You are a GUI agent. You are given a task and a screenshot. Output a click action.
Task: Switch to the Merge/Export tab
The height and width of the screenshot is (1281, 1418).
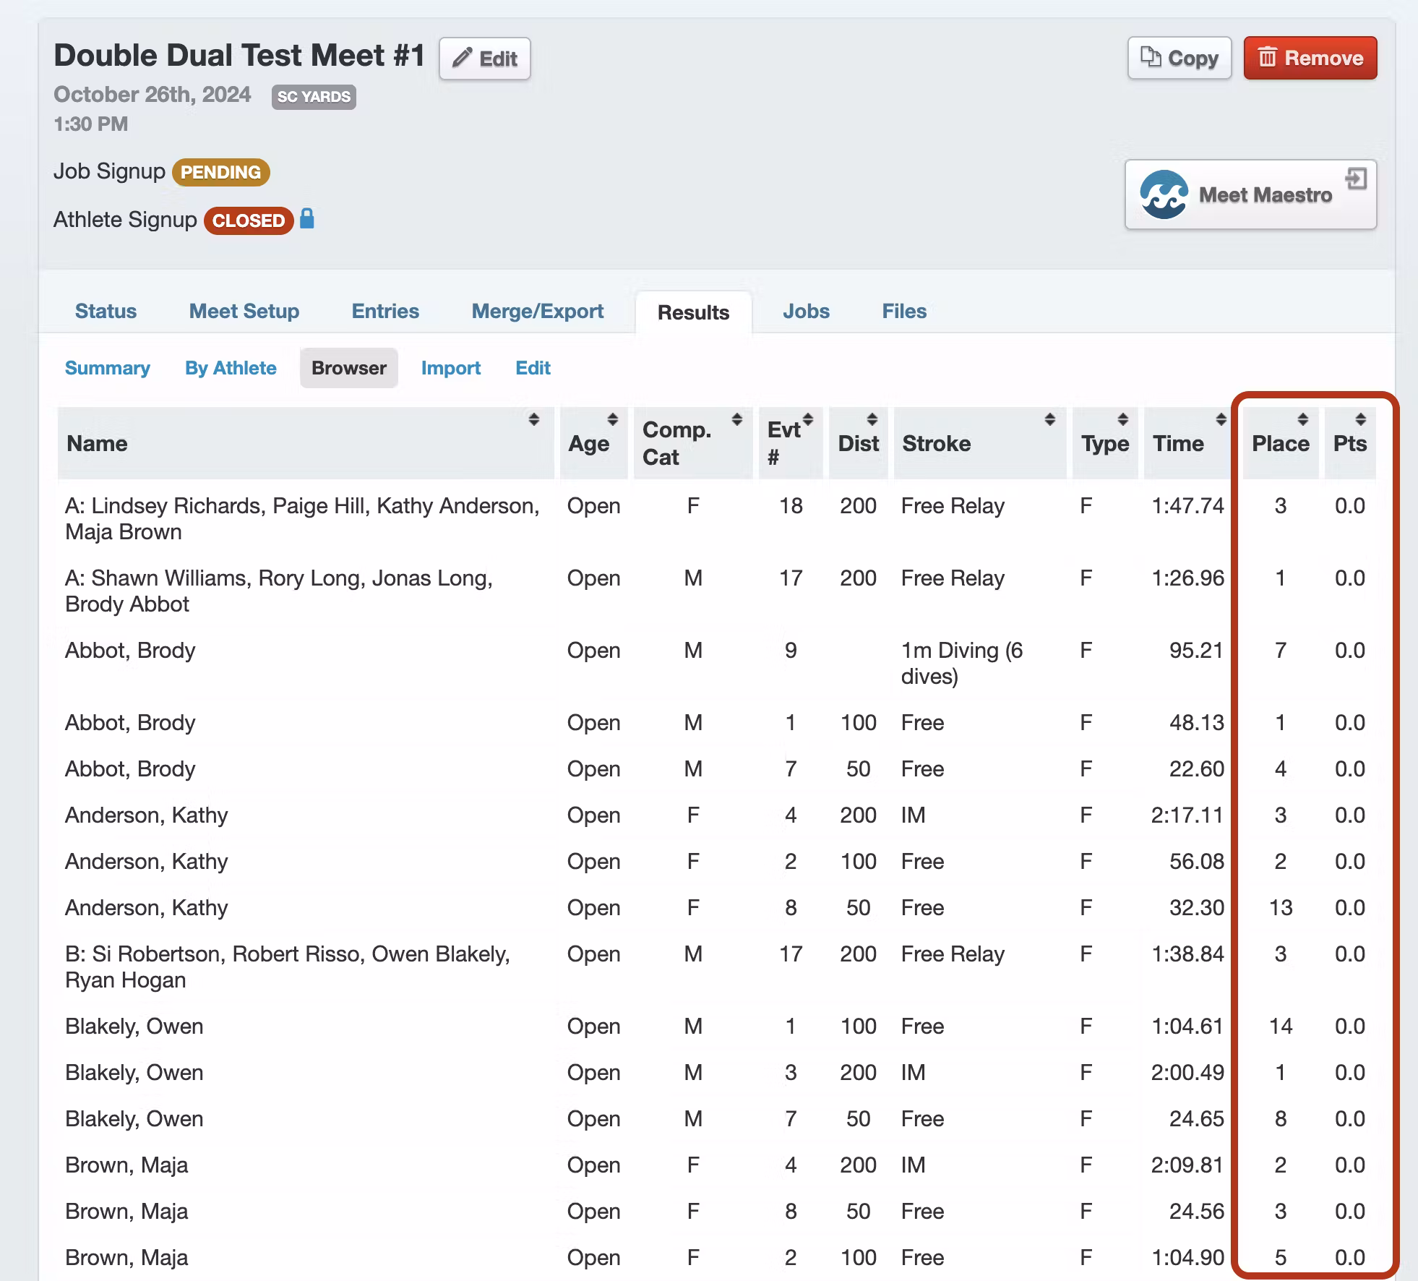(537, 311)
